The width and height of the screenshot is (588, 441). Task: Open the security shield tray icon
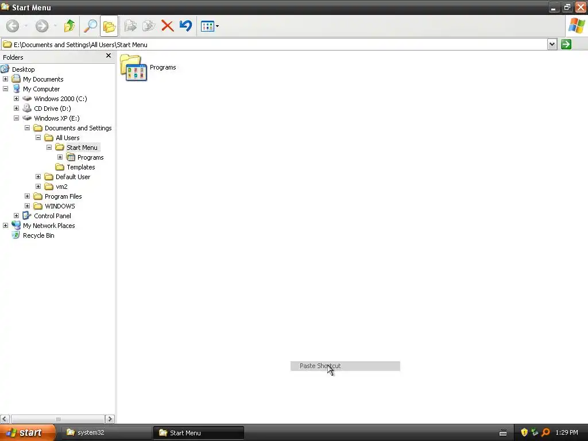click(x=524, y=432)
